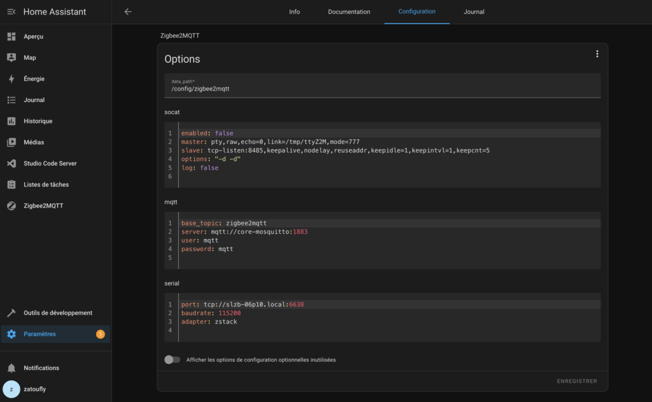Viewport: 652px width, 402px height.
Task: Click the orange update badge on Paramètres
Action: 100,334
